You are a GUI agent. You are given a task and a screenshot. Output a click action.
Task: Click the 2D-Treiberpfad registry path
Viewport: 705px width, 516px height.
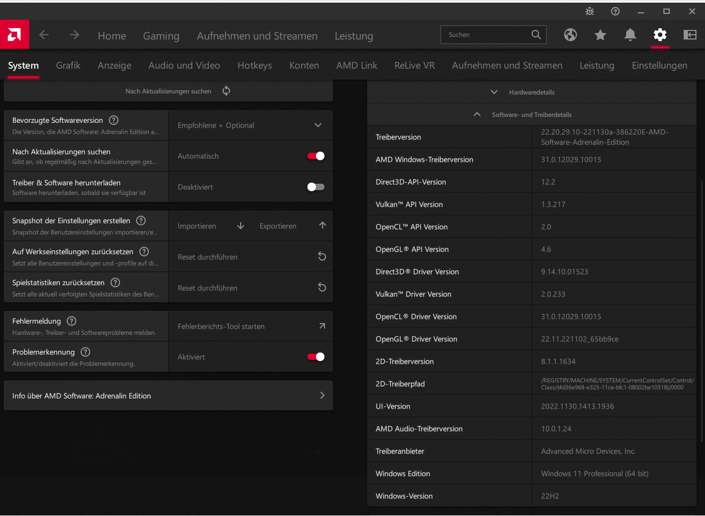(x=617, y=384)
